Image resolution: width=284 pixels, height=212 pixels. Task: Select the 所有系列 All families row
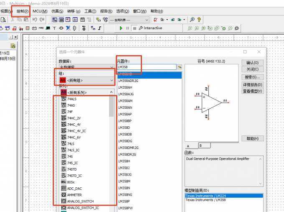pyautogui.click(x=85, y=92)
